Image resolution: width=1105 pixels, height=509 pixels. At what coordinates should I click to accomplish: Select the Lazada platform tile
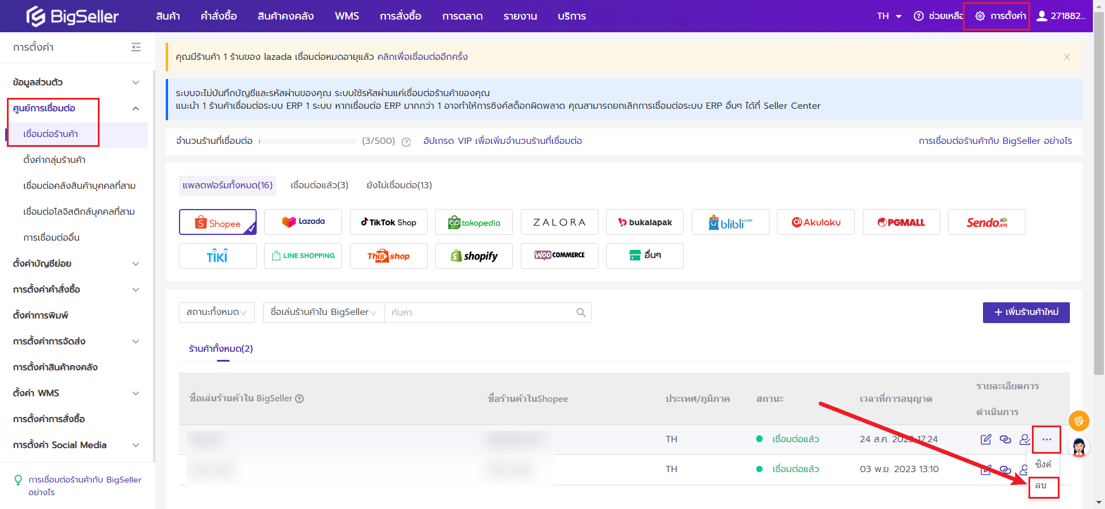pyautogui.click(x=303, y=222)
